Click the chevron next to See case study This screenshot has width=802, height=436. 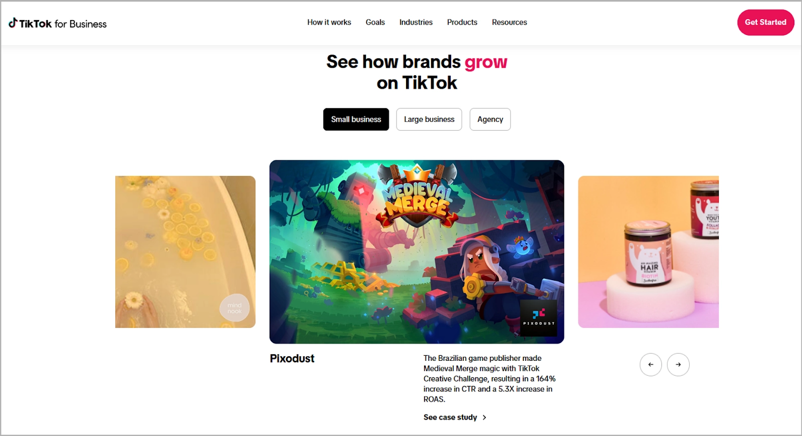(484, 417)
